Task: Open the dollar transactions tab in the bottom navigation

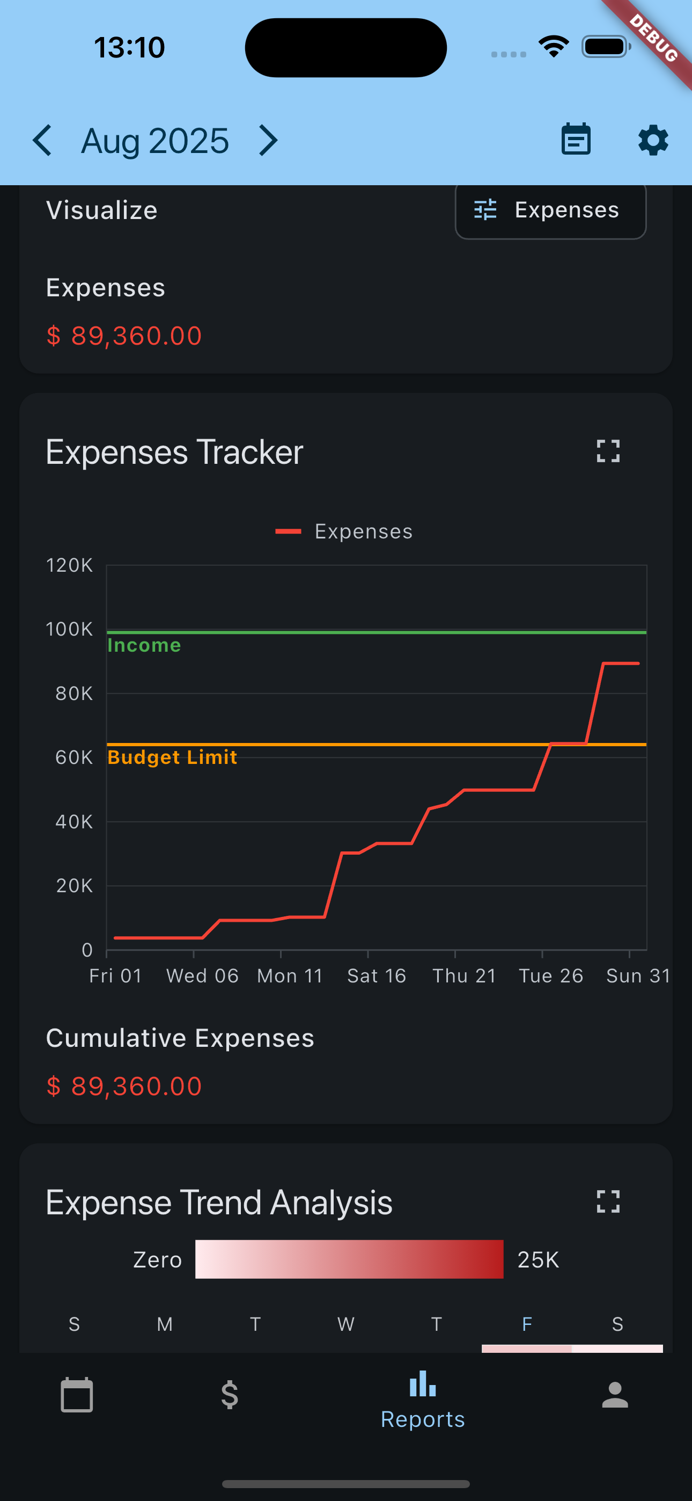Action: coord(230,1395)
